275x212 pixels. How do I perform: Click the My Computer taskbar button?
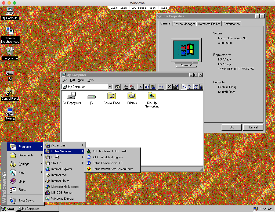38,209
